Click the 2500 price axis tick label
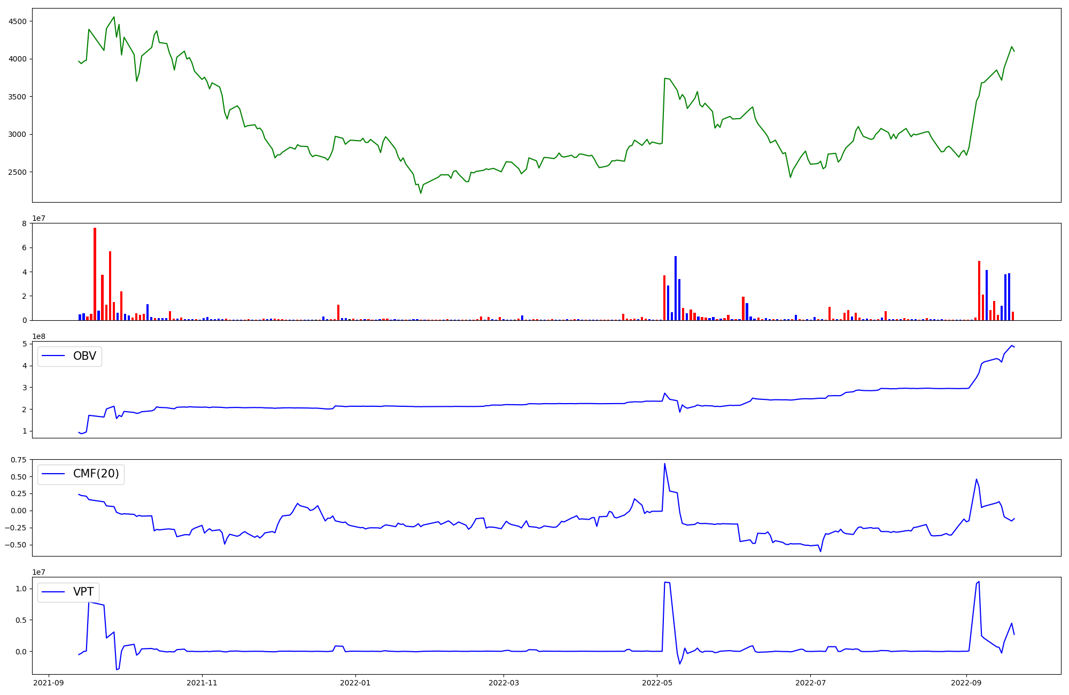Viewport: 1069px width, 695px height. point(17,172)
